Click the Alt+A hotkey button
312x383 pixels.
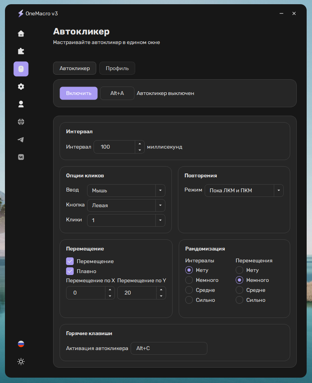(x=117, y=93)
